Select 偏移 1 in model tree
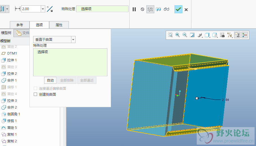The image size is (256, 146). click(x=9, y=87)
